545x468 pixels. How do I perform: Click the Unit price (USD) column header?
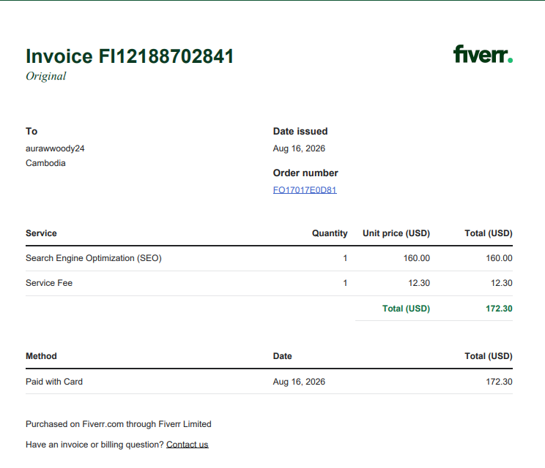(396, 233)
